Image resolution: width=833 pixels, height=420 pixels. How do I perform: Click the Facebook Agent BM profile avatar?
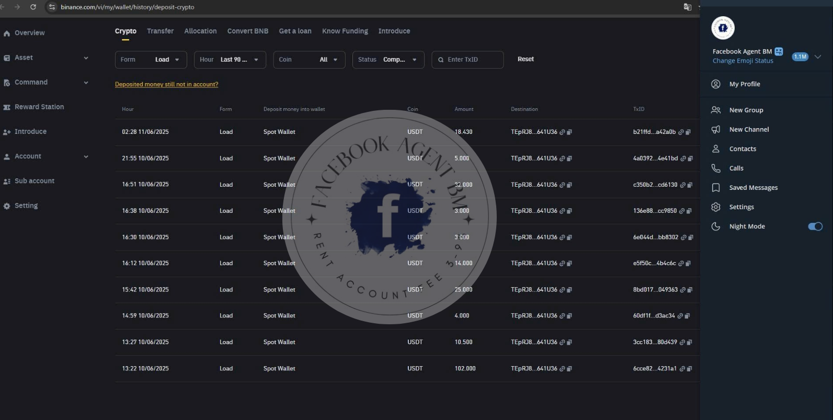[x=723, y=28]
